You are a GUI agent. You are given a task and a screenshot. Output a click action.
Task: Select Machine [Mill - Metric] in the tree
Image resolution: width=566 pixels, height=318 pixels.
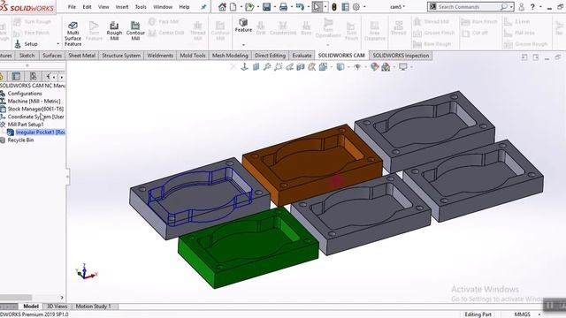point(34,102)
